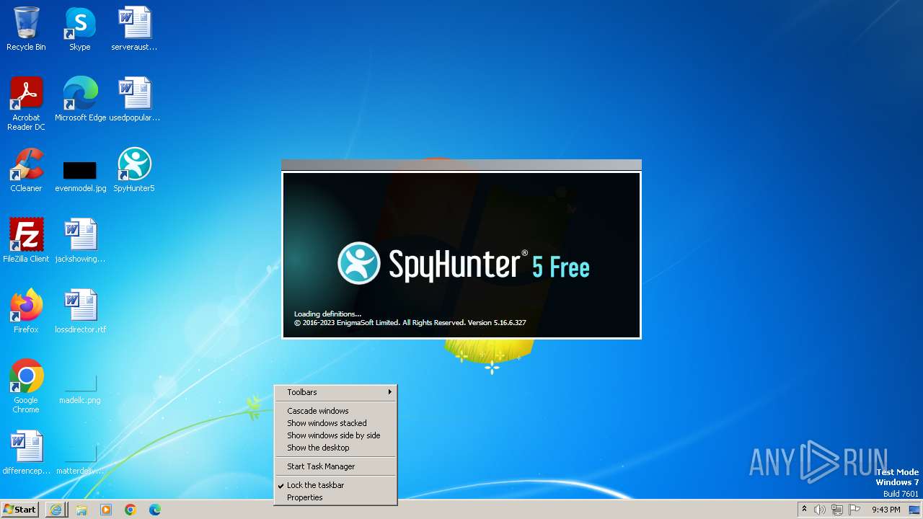Screen dimensions: 923x519
Task: Open Chrome from the taskbar
Action: pos(131,510)
